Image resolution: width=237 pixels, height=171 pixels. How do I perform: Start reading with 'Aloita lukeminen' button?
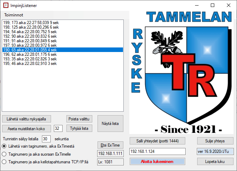coord(157,162)
